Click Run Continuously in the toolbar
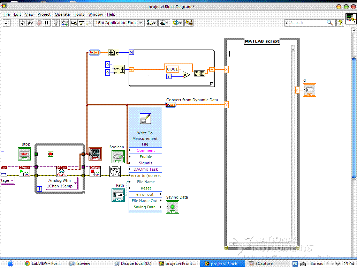 click(30, 23)
